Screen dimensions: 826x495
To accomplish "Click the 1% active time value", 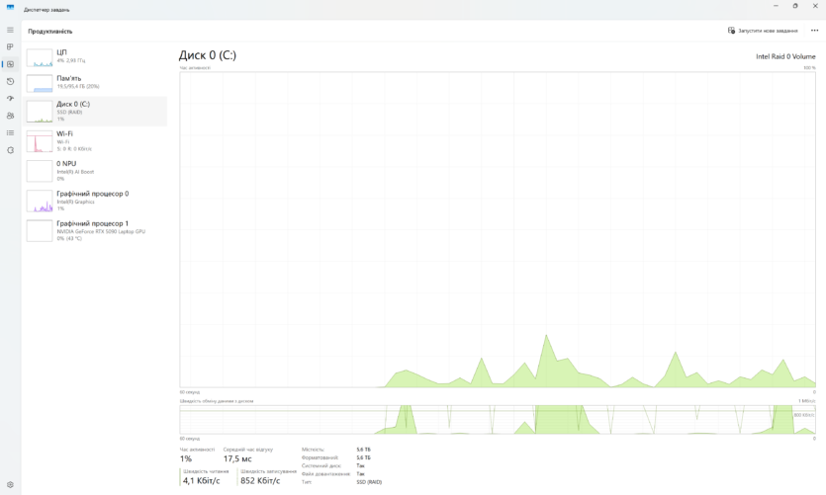I will [185, 458].
